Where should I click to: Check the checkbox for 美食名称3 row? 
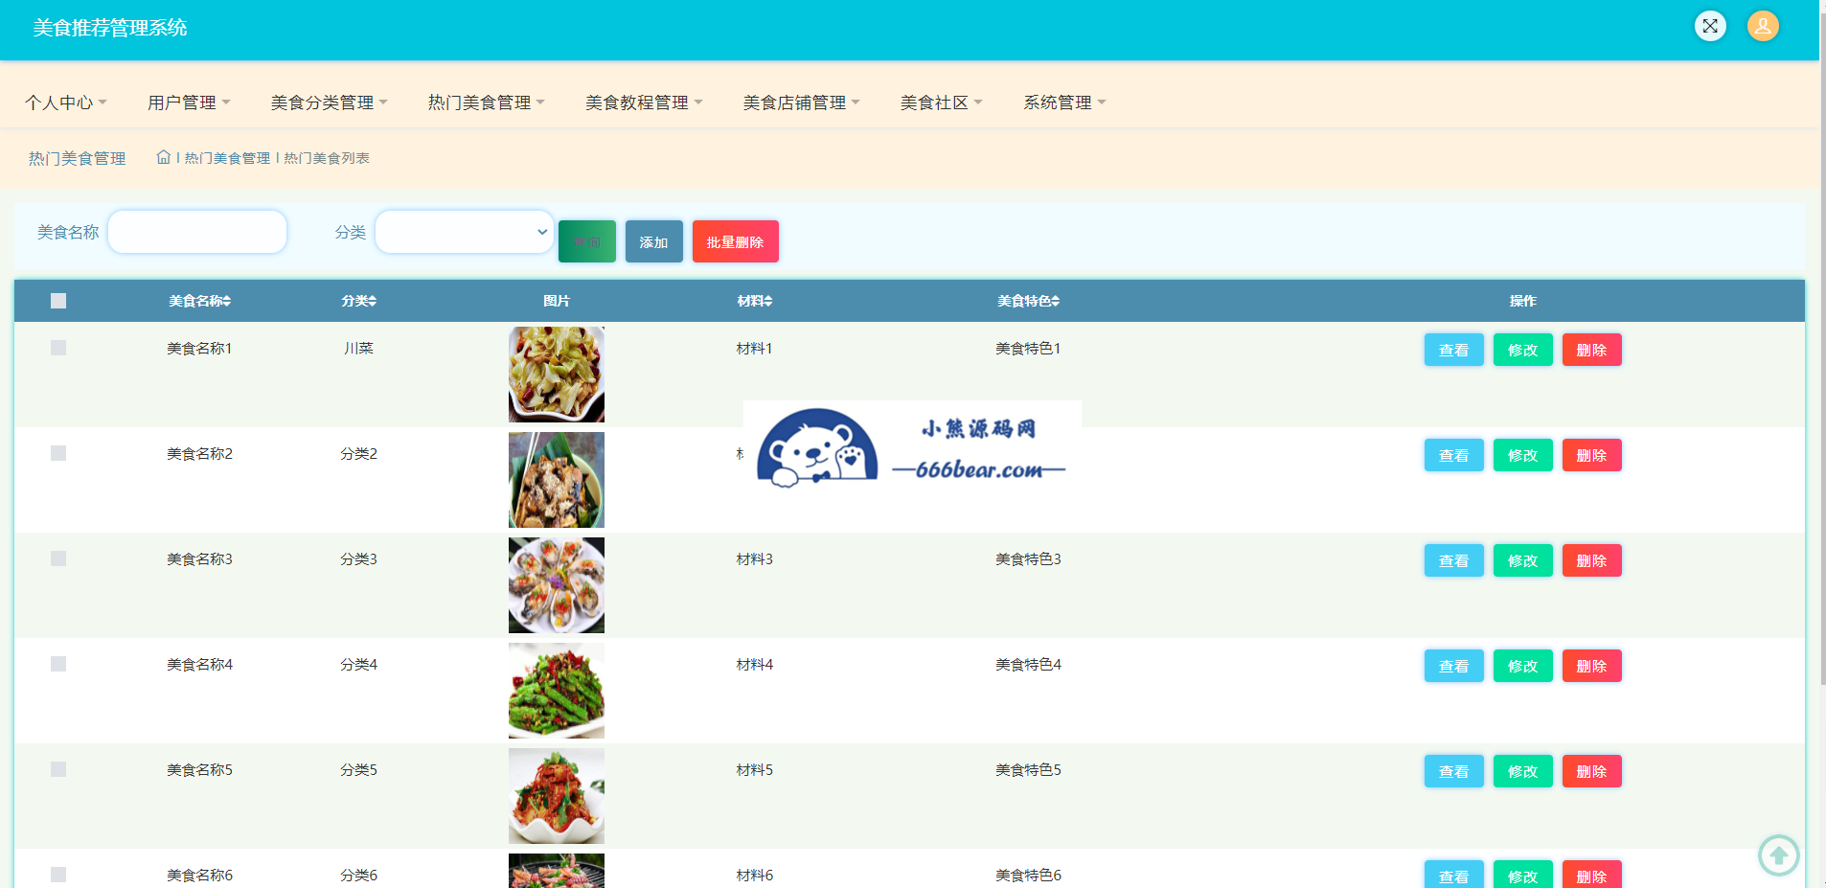pyautogui.click(x=58, y=558)
